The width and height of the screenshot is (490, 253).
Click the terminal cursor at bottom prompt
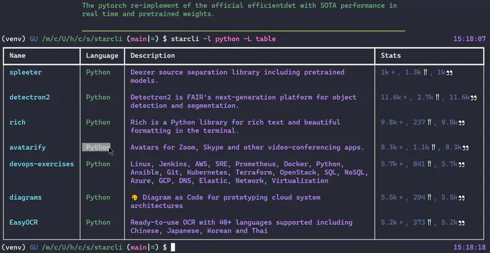coord(173,247)
